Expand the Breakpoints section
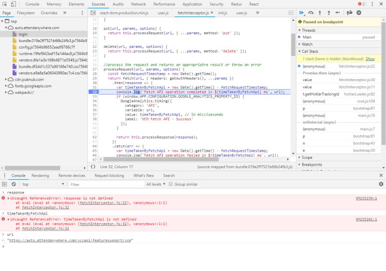Viewport: 386px width, 271px height. click(x=299, y=165)
